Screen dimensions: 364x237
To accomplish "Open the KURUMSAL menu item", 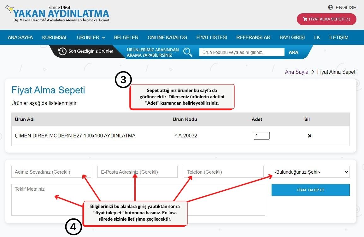I will pyautogui.click(x=55, y=38).
